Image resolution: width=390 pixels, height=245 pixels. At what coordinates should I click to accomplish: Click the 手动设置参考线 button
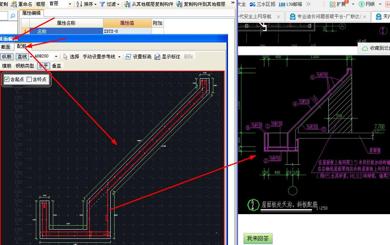[x=99, y=57]
